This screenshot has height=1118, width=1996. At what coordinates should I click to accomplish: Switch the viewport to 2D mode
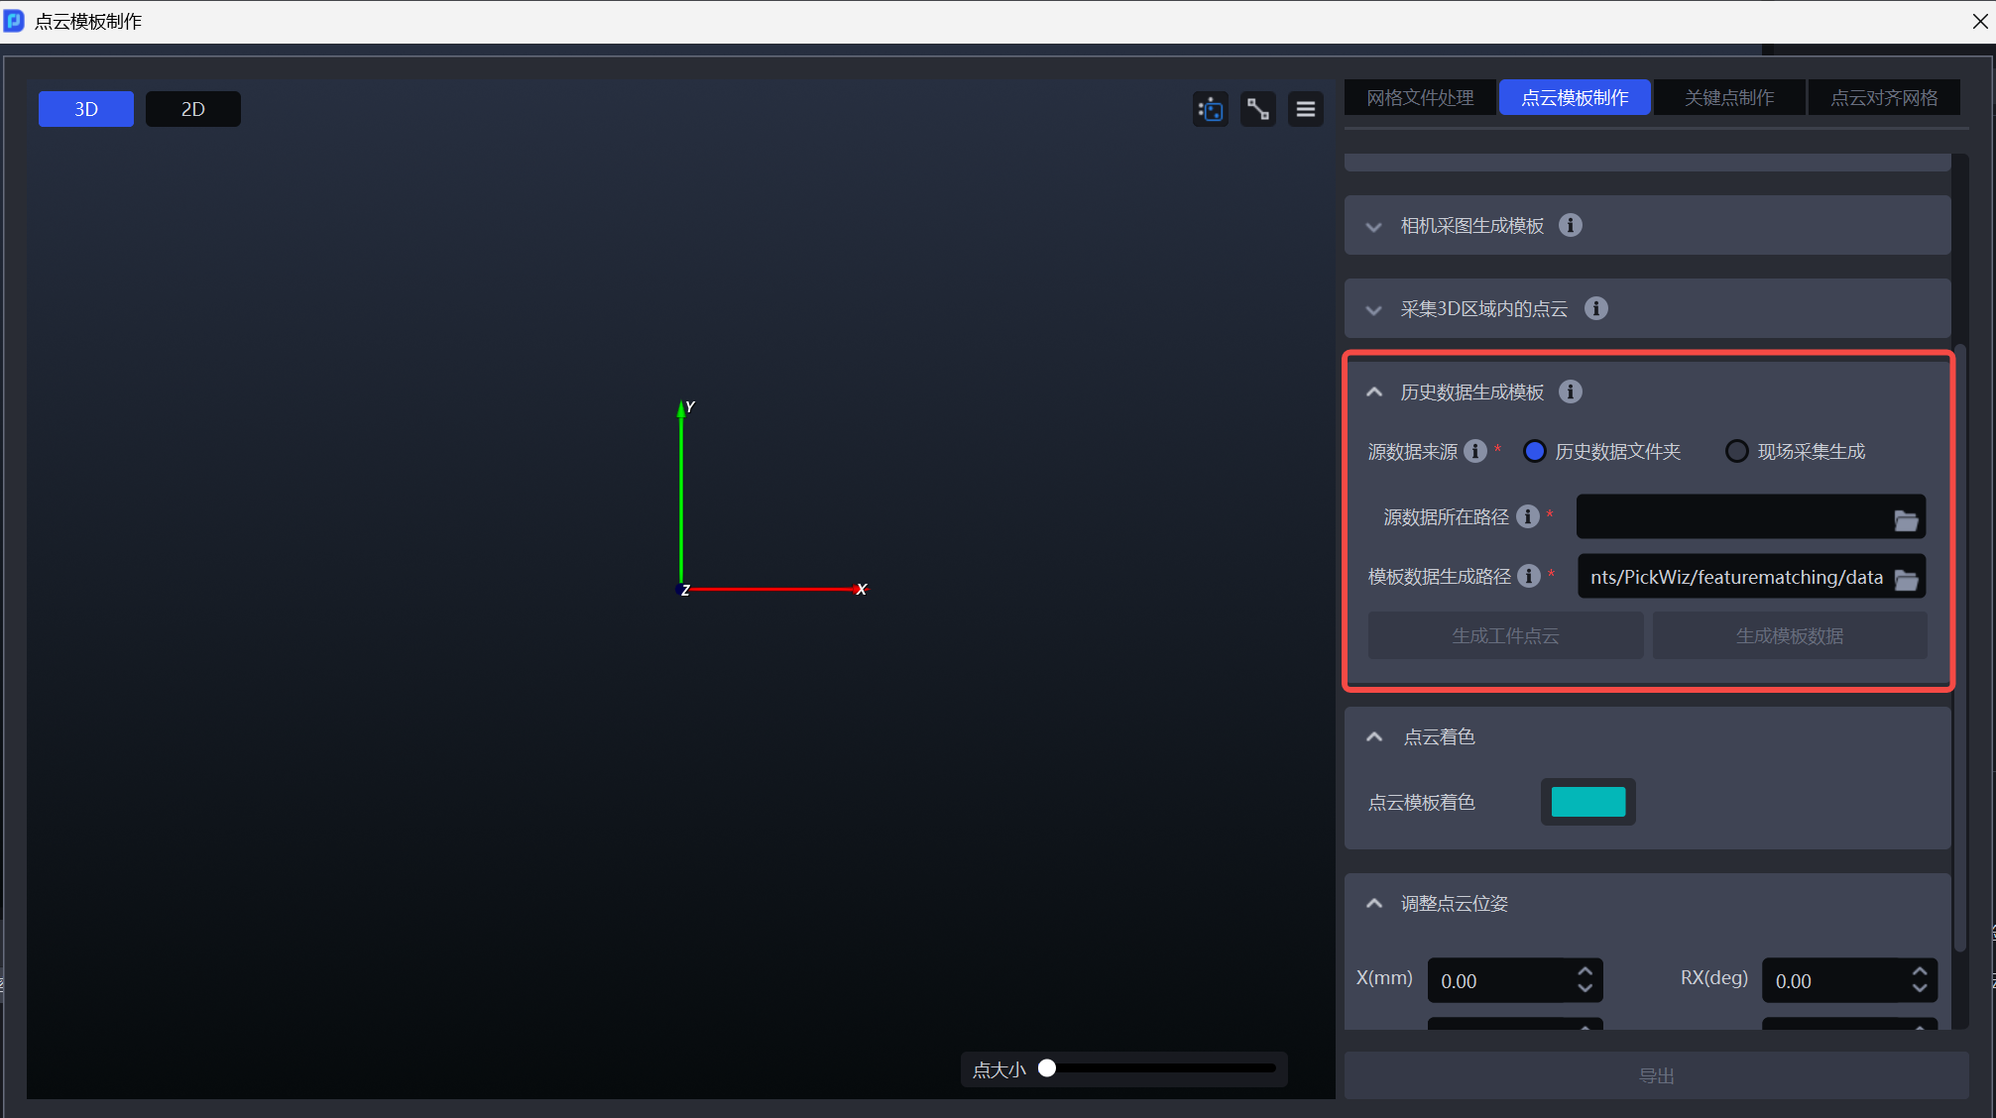pyautogui.click(x=192, y=109)
